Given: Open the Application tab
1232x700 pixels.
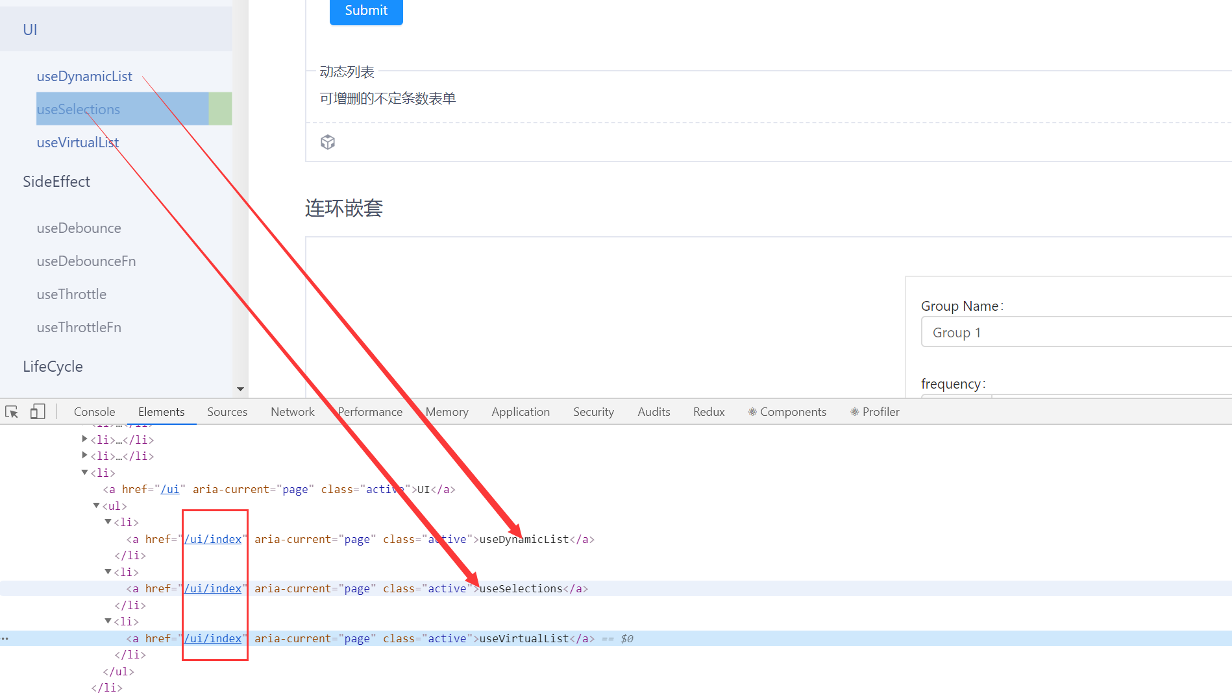Looking at the screenshot, I should pos(521,412).
